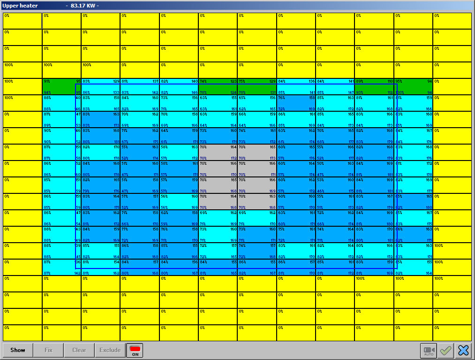
Task: Toggle the red ON heater switch
Action: (135, 350)
